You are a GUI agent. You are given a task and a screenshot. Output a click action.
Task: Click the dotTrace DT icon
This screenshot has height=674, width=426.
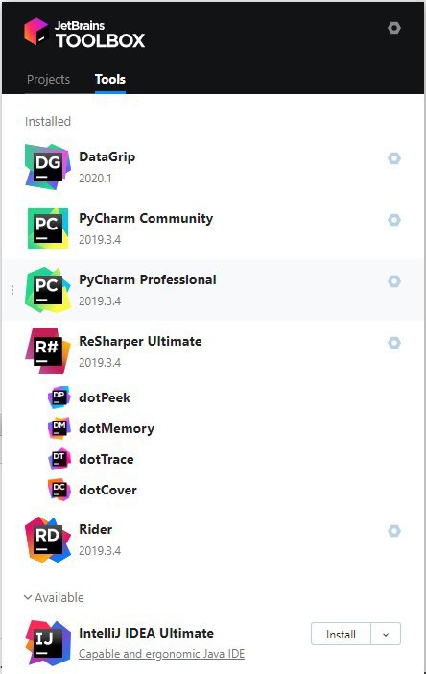59,459
